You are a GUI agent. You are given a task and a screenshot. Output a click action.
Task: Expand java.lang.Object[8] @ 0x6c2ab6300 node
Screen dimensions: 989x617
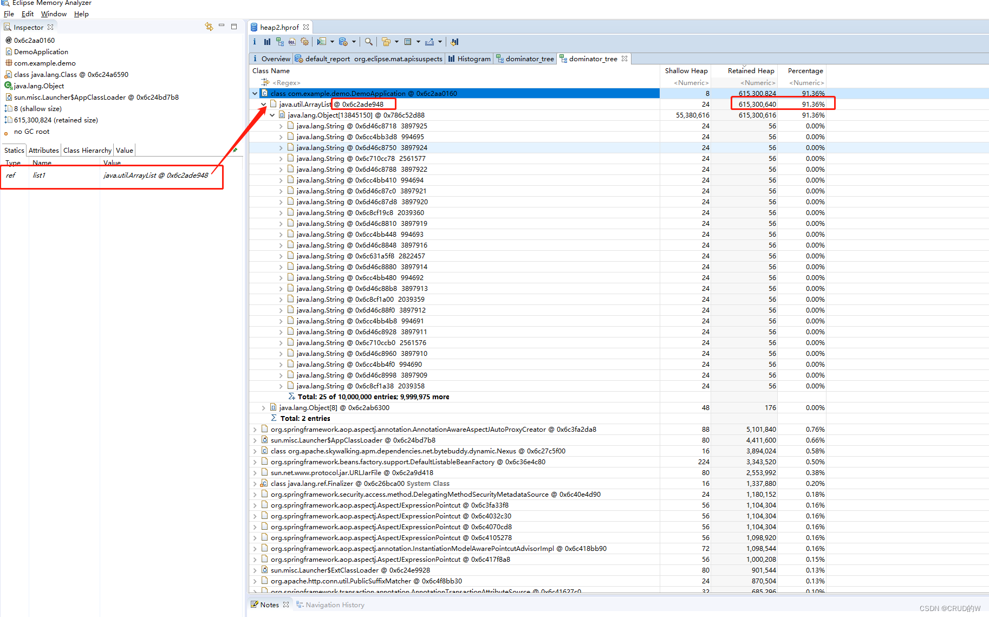tap(263, 408)
